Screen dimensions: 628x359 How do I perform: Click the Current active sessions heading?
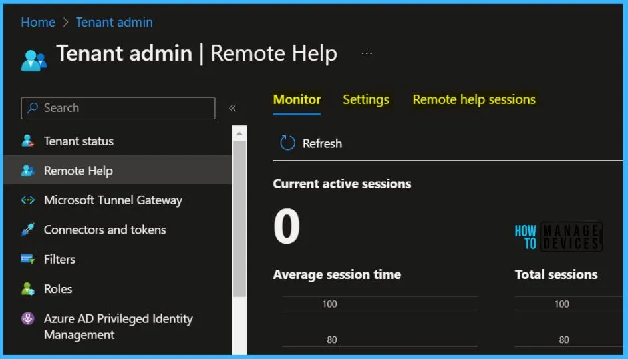point(342,184)
